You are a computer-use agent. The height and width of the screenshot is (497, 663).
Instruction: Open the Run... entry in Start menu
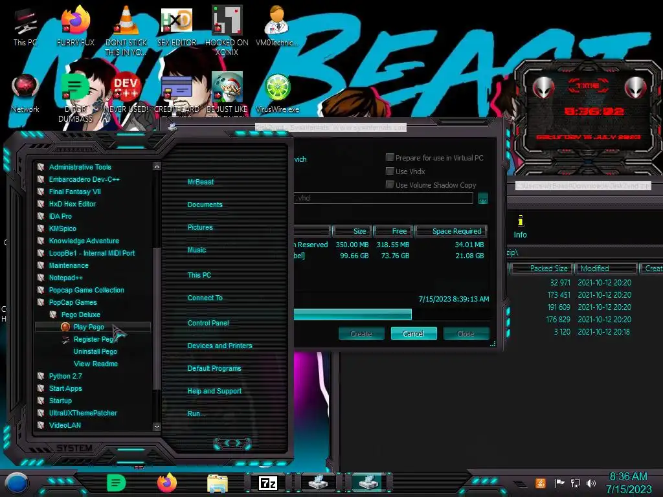point(197,414)
